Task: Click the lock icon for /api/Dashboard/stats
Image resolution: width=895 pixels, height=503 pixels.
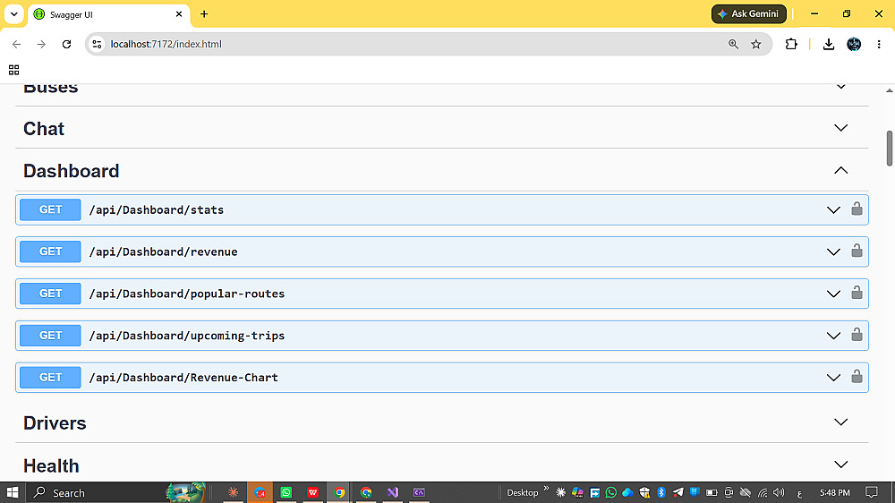Action: (857, 209)
